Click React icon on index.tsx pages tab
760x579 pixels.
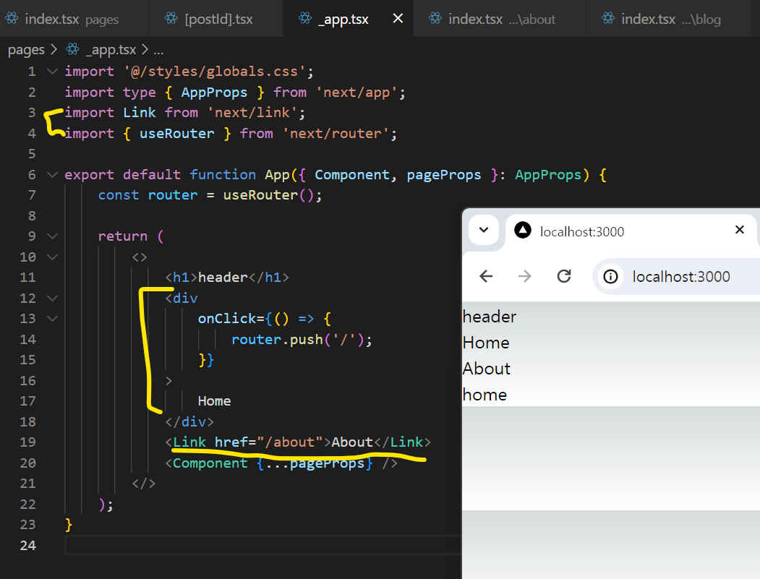pyautogui.click(x=12, y=18)
